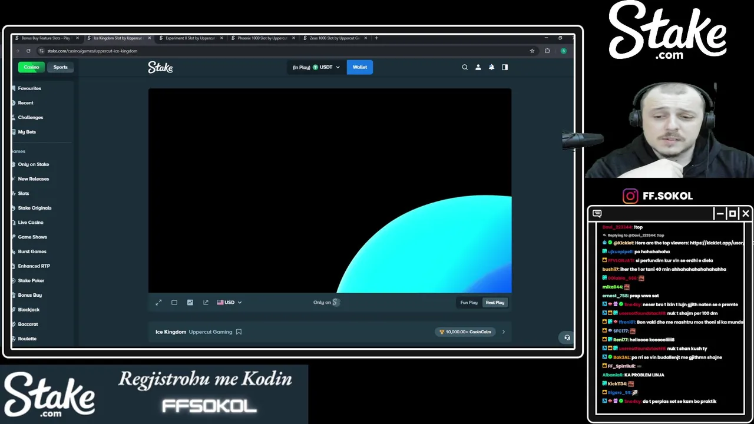This screenshot has width=754, height=424.
Task: Open the Chrome profile avatar
Action: [x=564, y=51]
